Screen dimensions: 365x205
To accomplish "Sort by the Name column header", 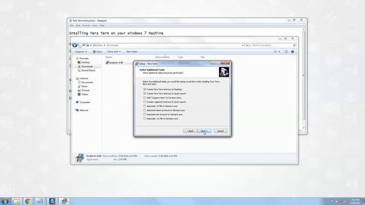I will point(108,57).
